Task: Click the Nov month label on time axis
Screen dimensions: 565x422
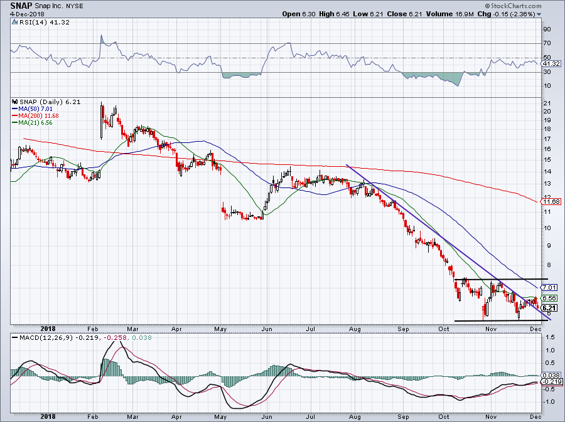Action: click(x=492, y=328)
